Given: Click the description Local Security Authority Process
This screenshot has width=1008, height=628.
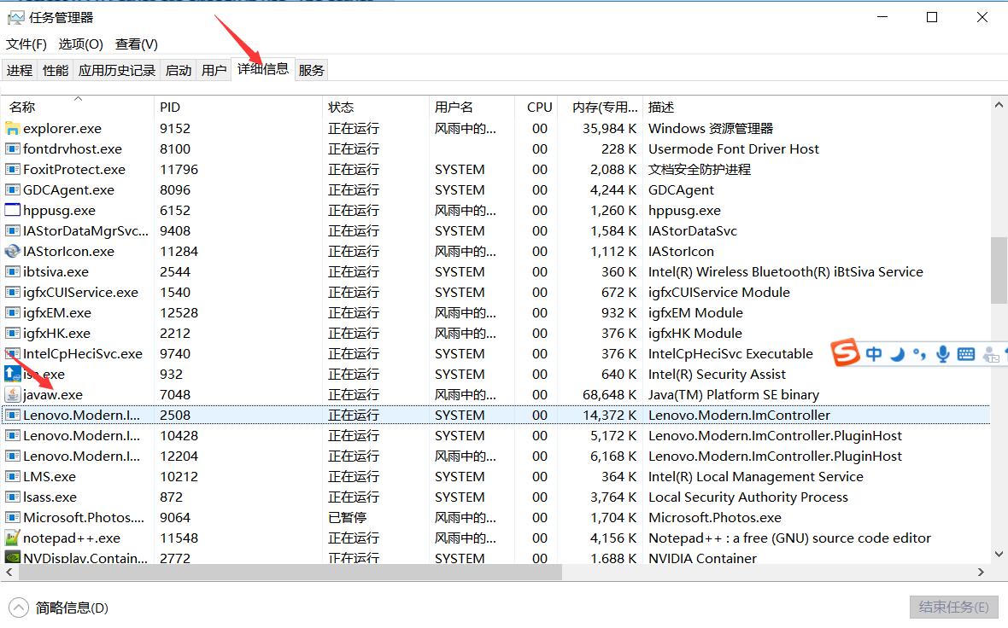Looking at the screenshot, I should tap(747, 497).
